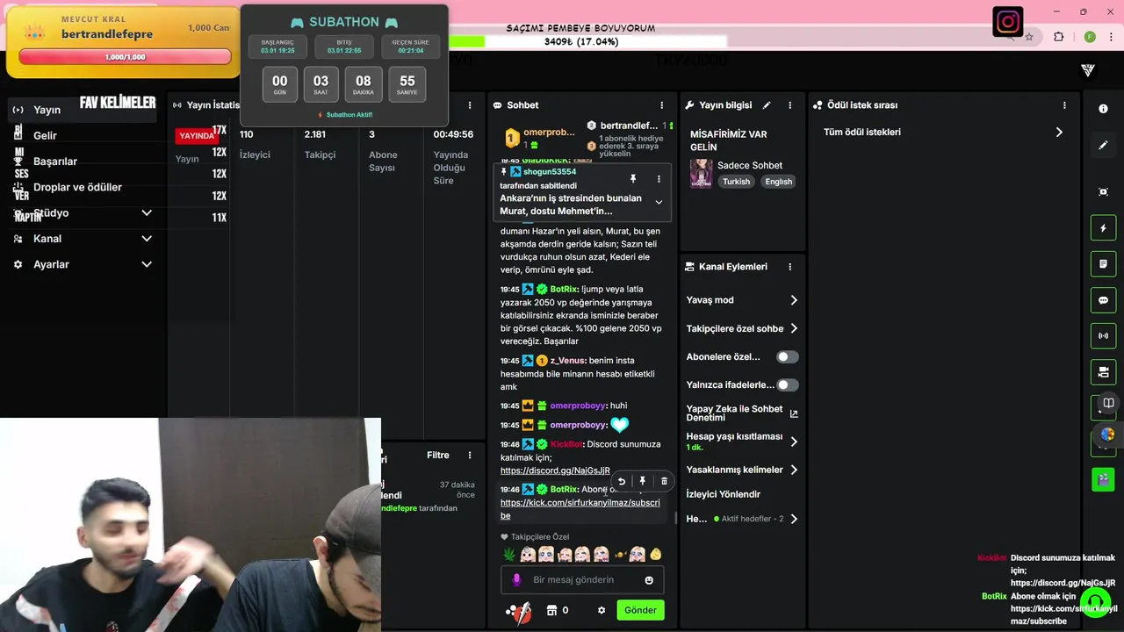Click the Bir mesaj gönderin input field
Screen dimensions: 1124x632
(x=581, y=580)
